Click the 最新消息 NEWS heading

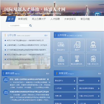point(12,73)
